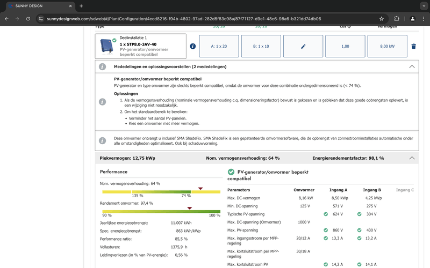Click the blue info icon beside STP8.0-3AV-40
This screenshot has width=430, height=268.
click(193, 47)
